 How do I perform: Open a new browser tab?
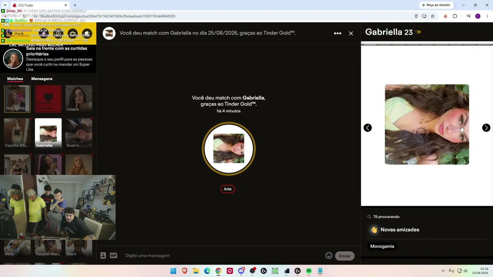click(75, 5)
